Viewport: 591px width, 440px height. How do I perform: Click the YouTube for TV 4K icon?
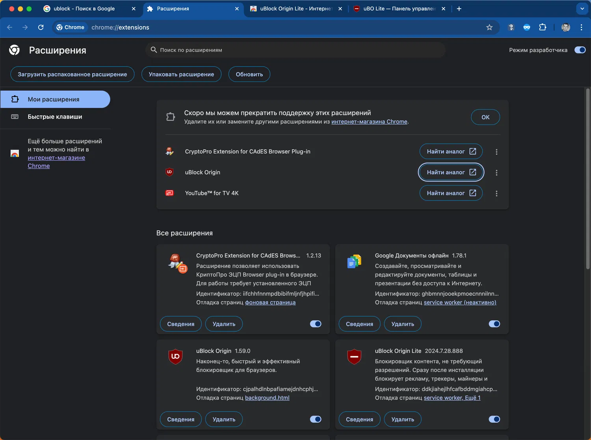click(x=170, y=193)
